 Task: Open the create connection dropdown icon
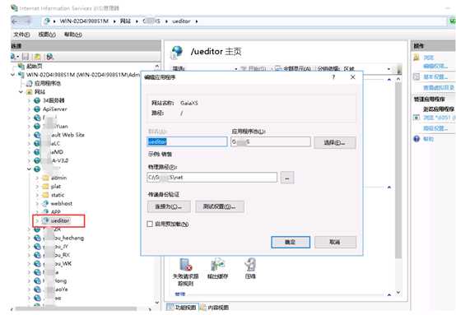coord(15,57)
